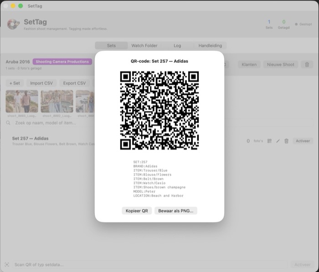Click the QR code image
Image resolution: width=319 pixels, height=272 pixels.
159,111
